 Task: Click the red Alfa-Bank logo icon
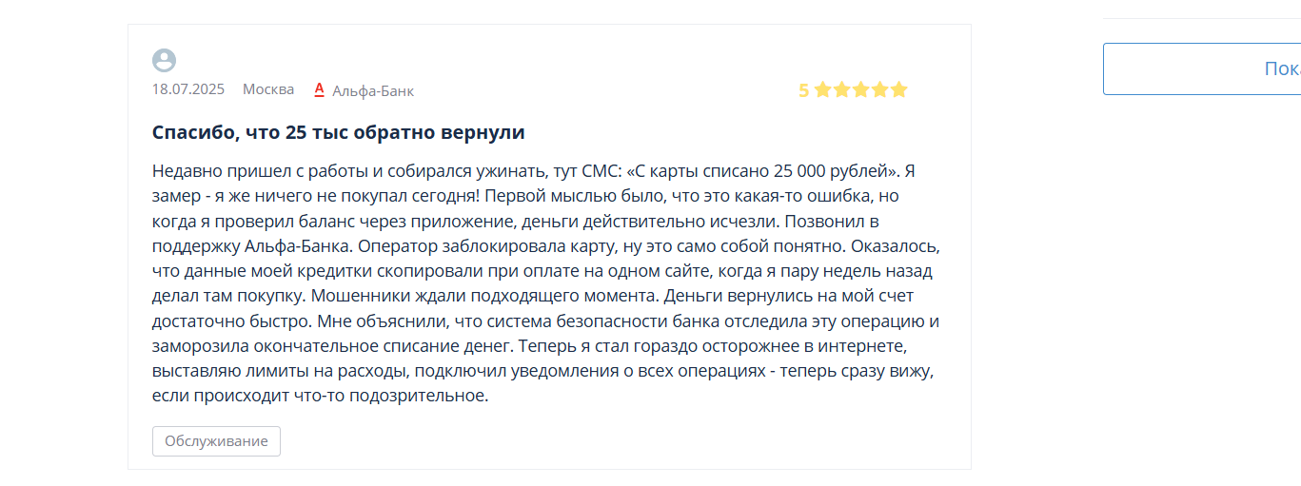320,90
